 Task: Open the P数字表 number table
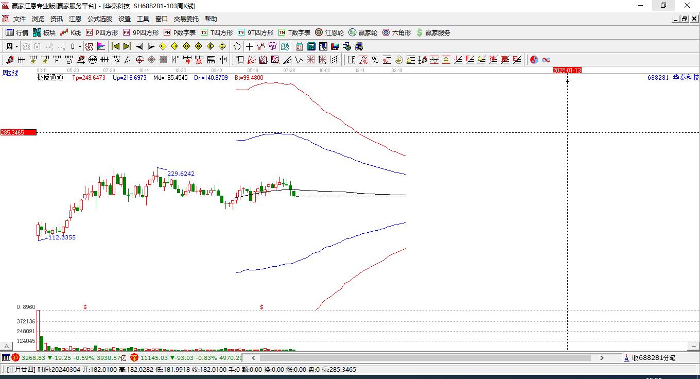click(179, 32)
